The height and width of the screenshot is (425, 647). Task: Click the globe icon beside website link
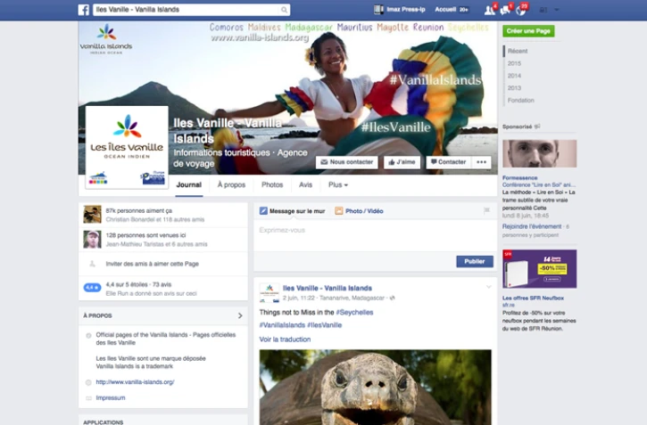coord(88,382)
